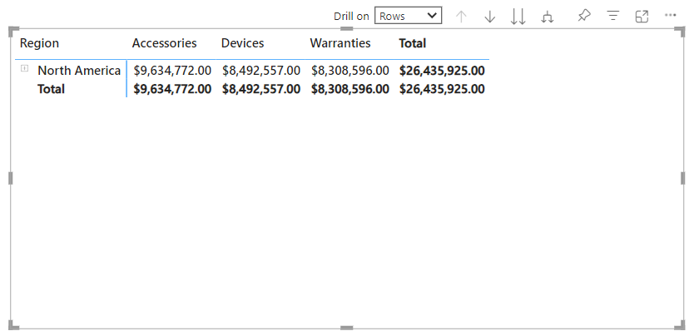Select the Devices column header
694x336 pixels.
coord(242,43)
